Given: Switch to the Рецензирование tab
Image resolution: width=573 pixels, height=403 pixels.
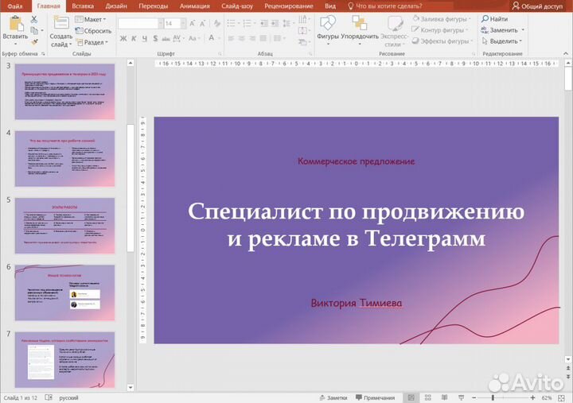Looking at the screenshot, I should (289, 6).
